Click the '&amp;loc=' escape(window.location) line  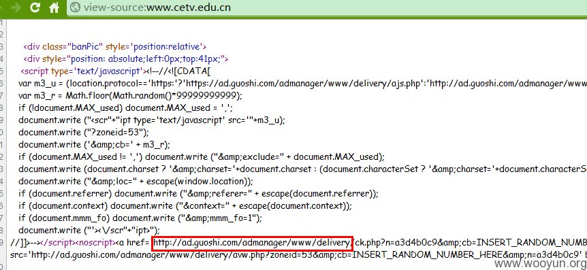coord(136,182)
